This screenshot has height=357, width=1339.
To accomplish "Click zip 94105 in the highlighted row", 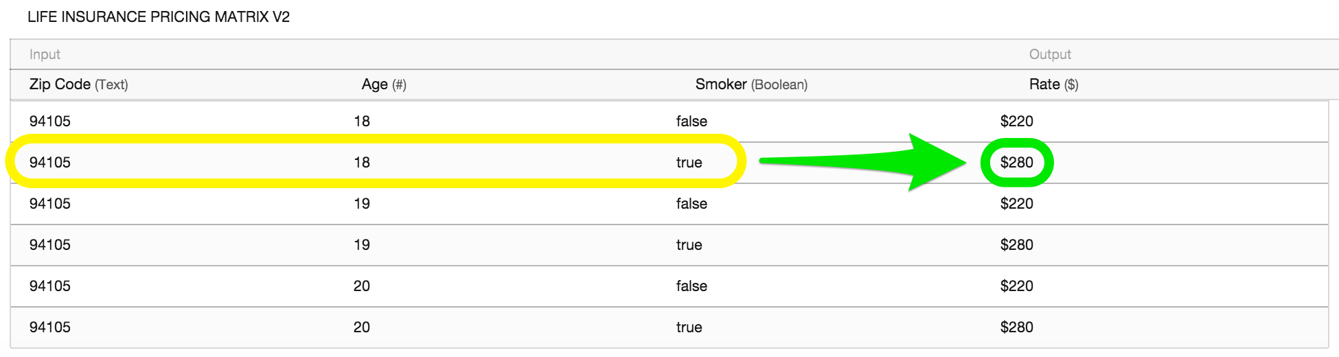I will 50,163.
